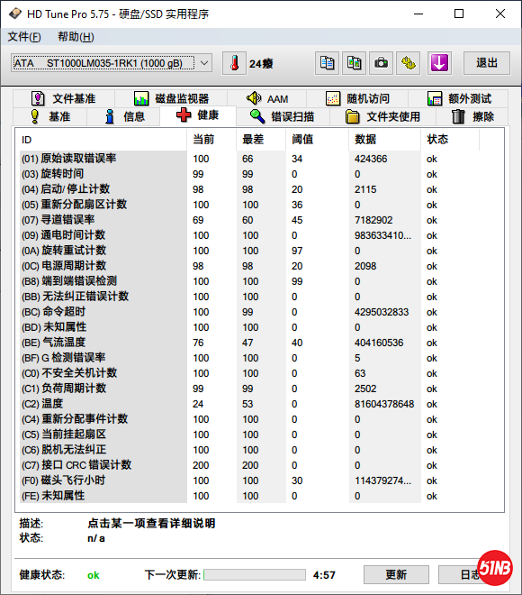Screen dimensions: 522x595
Task: Open the AAM tab
Action: [267, 98]
